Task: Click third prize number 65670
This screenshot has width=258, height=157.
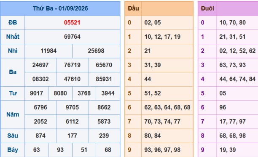Action: click(x=104, y=65)
